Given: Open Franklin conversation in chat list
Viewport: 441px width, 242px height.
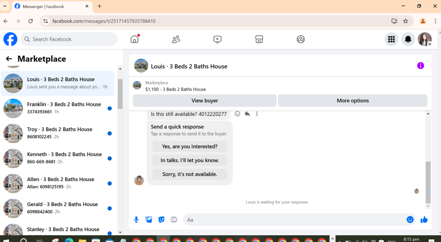Looking at the screenshot, I should point(58,108).
